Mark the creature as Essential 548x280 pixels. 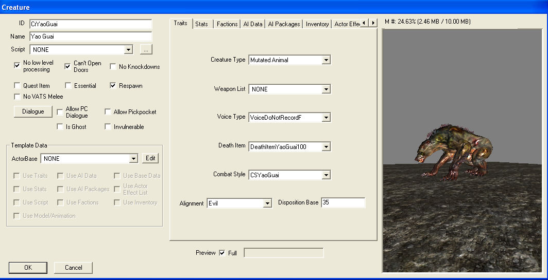pyautogui.click(x=68, y=85)
